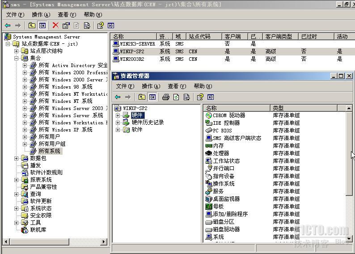Viewport: 355px width, 254px height.
Task: Click the Back arrow in main SMS toolbar
Action: coord(8,25)
